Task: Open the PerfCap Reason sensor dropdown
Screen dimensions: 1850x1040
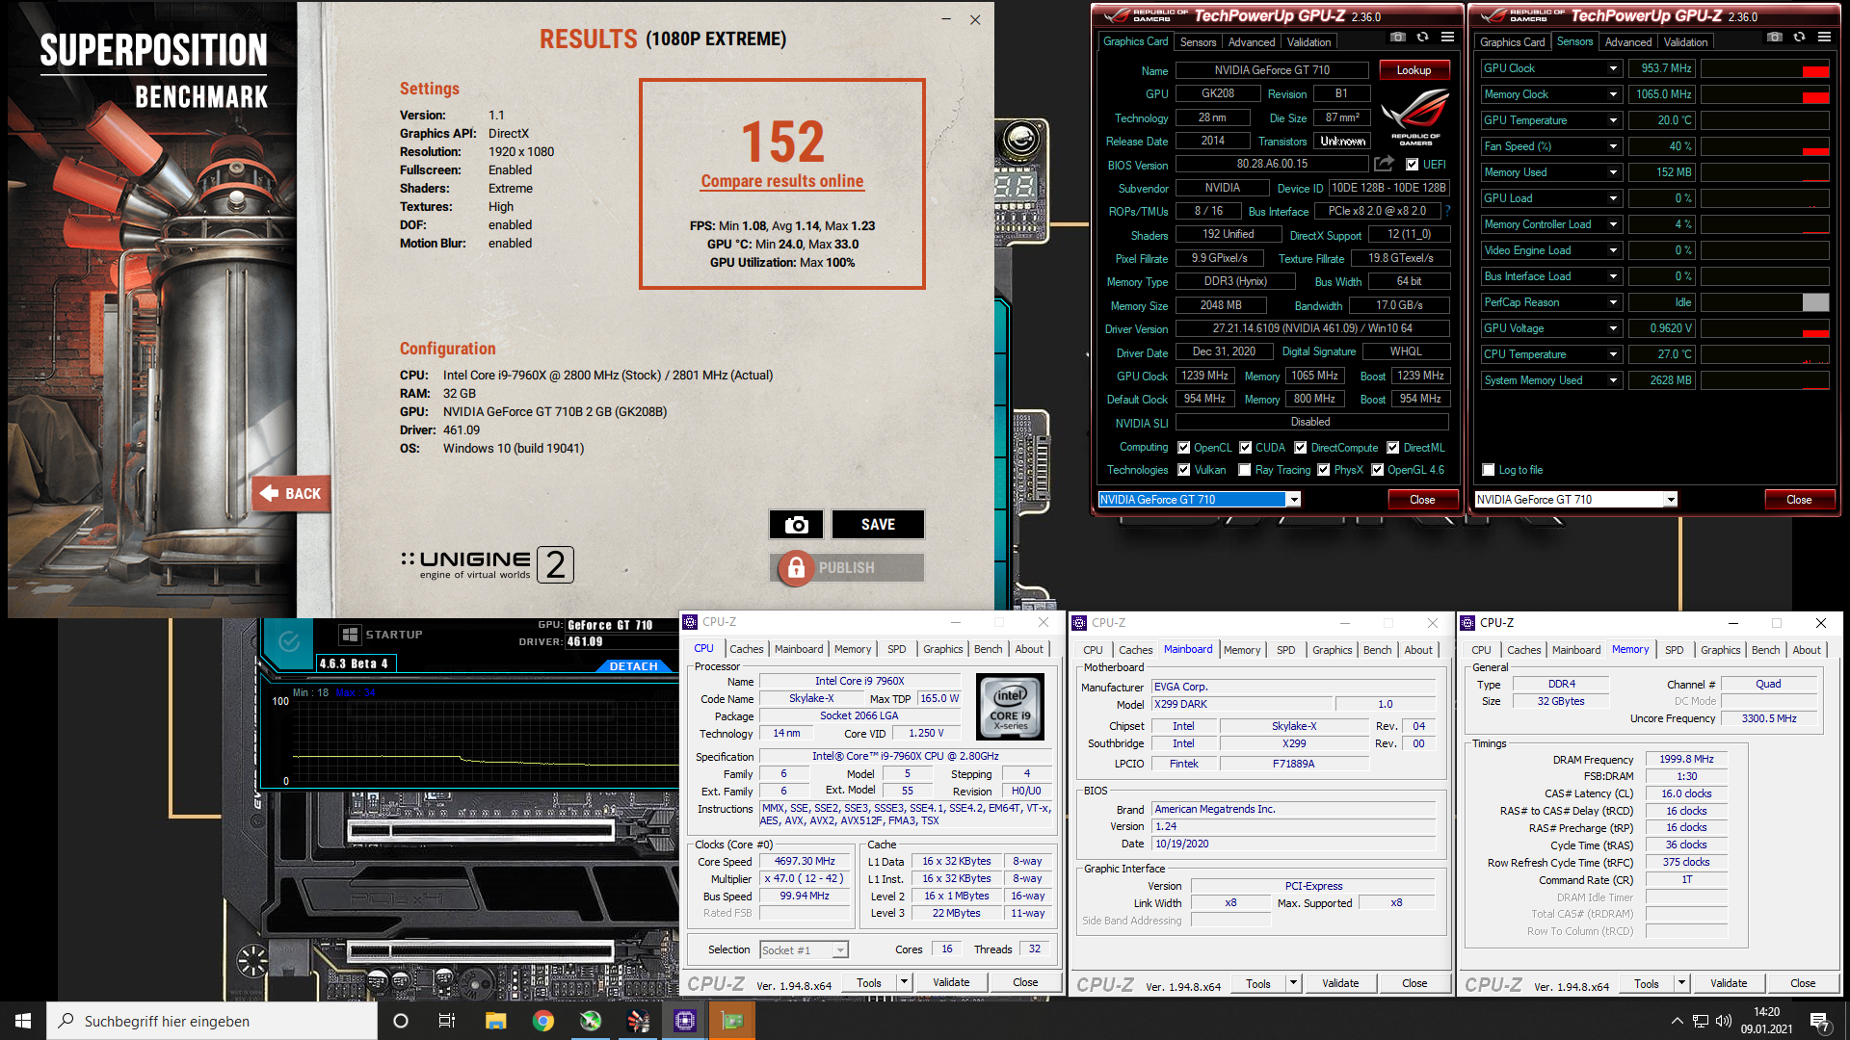Action: (1613, 302)
